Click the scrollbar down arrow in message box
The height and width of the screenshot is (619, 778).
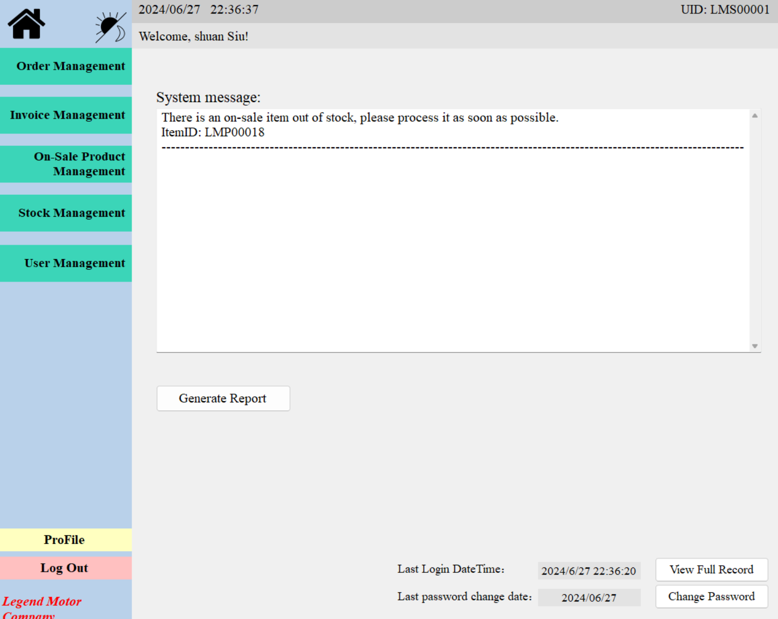point(755,345)
